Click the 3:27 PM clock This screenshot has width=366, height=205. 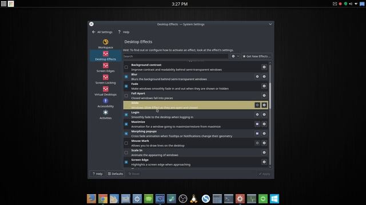tap(180, 4)
